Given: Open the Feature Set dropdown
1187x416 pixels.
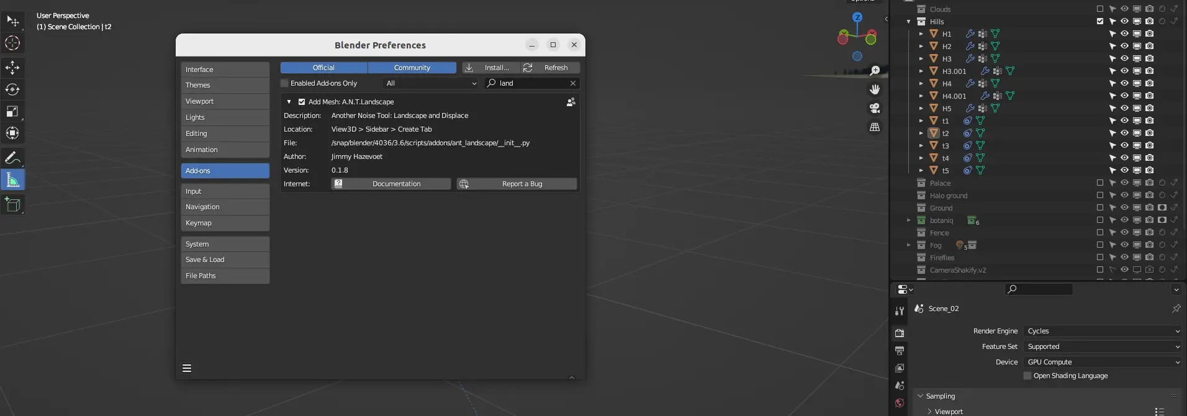Looking at the screenshot, I should [x=1102, y=346].
